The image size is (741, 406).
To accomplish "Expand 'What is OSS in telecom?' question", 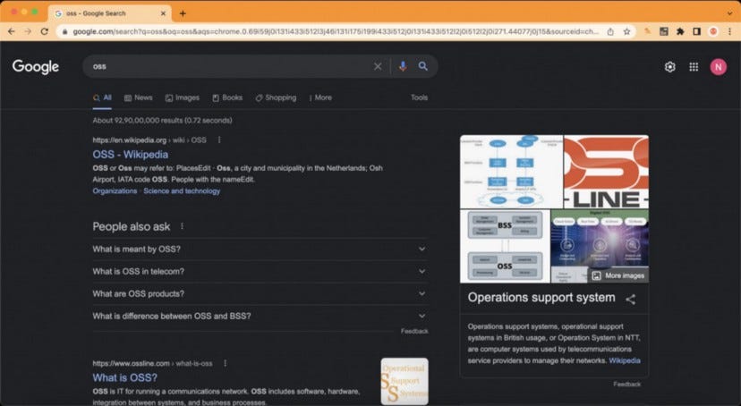I will [x=260, y=272].
